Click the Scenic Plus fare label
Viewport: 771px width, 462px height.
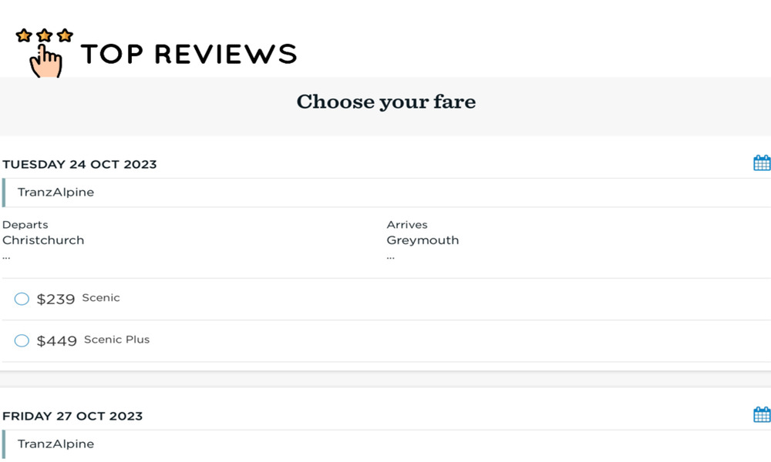coord(116,340)
